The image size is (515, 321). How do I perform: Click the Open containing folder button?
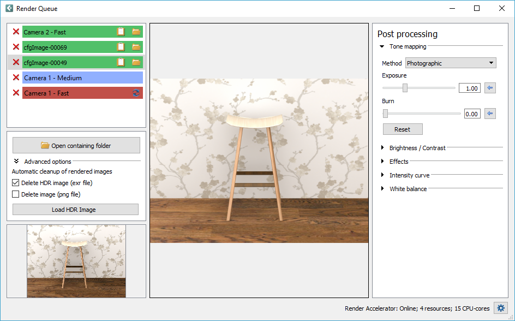[x=76, y=146]
